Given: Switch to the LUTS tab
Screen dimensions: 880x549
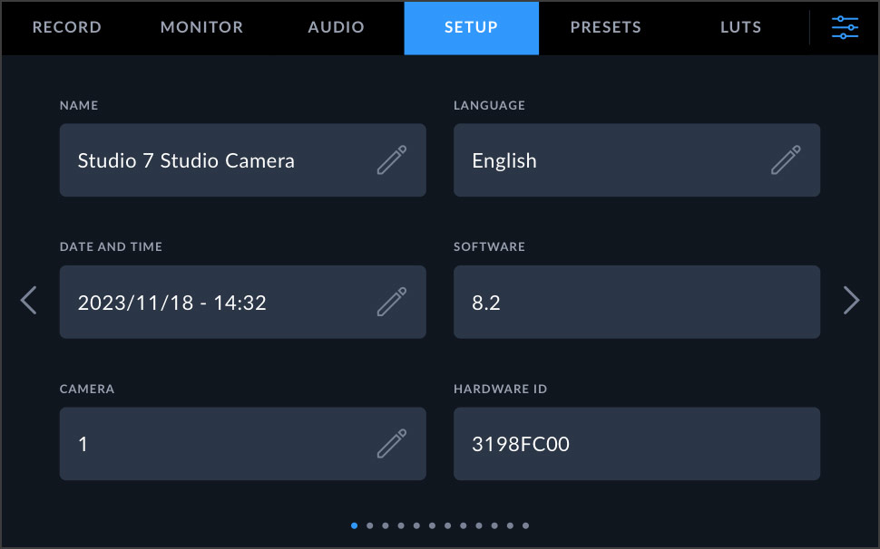Looking at the screenshot, I should point(739,27).
